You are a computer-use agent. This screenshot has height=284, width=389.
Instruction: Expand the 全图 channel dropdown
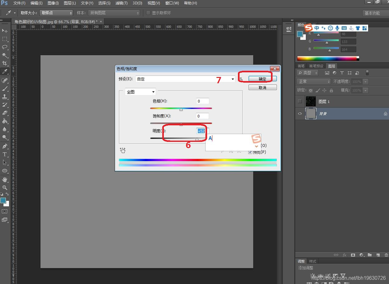[x=140, y=92]
